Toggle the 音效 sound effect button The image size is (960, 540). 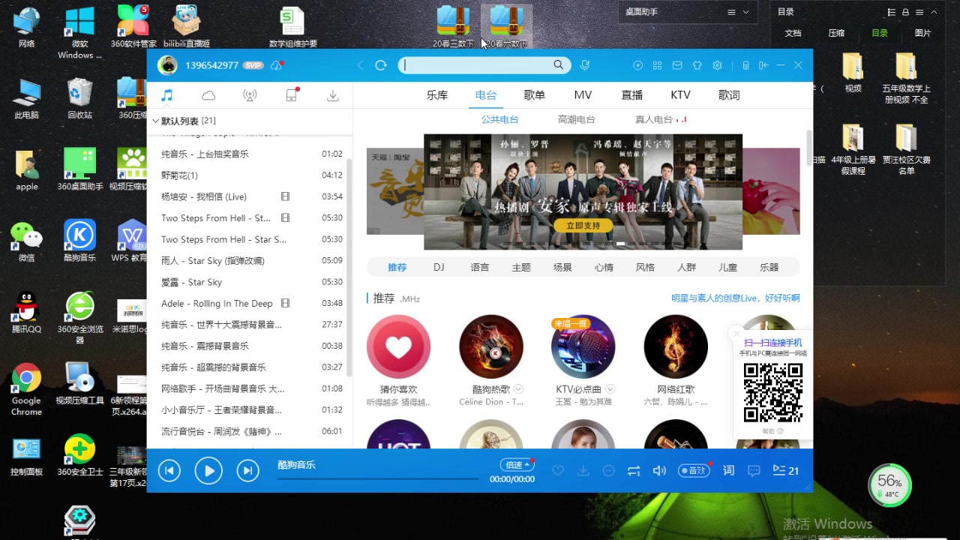point(694,471)
